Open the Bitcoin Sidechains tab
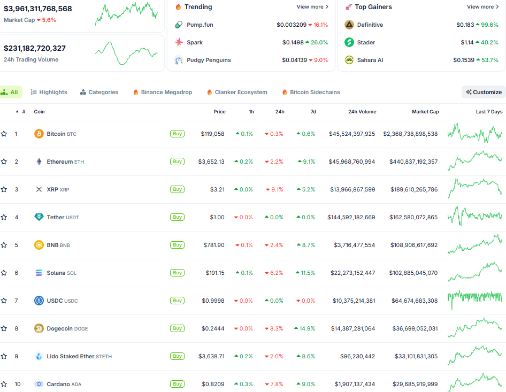Screen dimensions: 506x392 pyautogui.click(x=311, y=93)
